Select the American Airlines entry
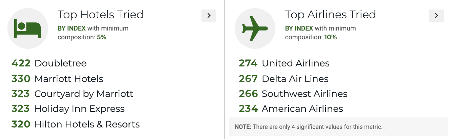Screen dimensions: 451x139 (291, 109)
